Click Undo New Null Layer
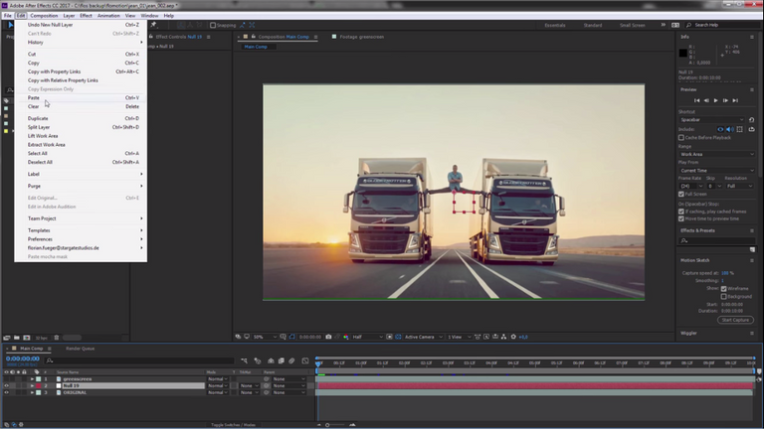 click(x=81, y=25)
